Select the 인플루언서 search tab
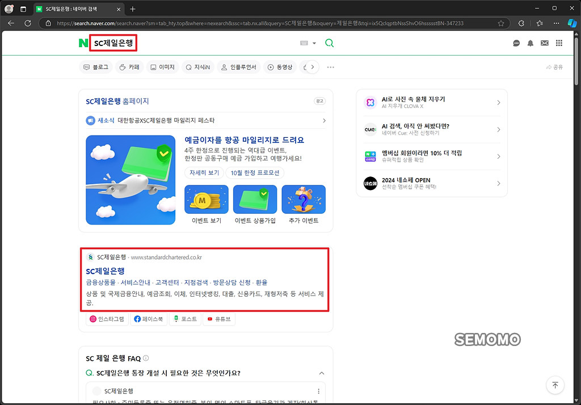The image size is (581, 405). pyautogui.click(x=239, y=67)
